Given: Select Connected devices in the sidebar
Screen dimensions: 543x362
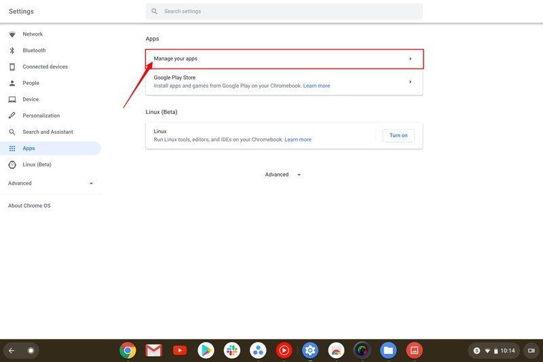Looking at the screenshot, I should pos(45,67).
